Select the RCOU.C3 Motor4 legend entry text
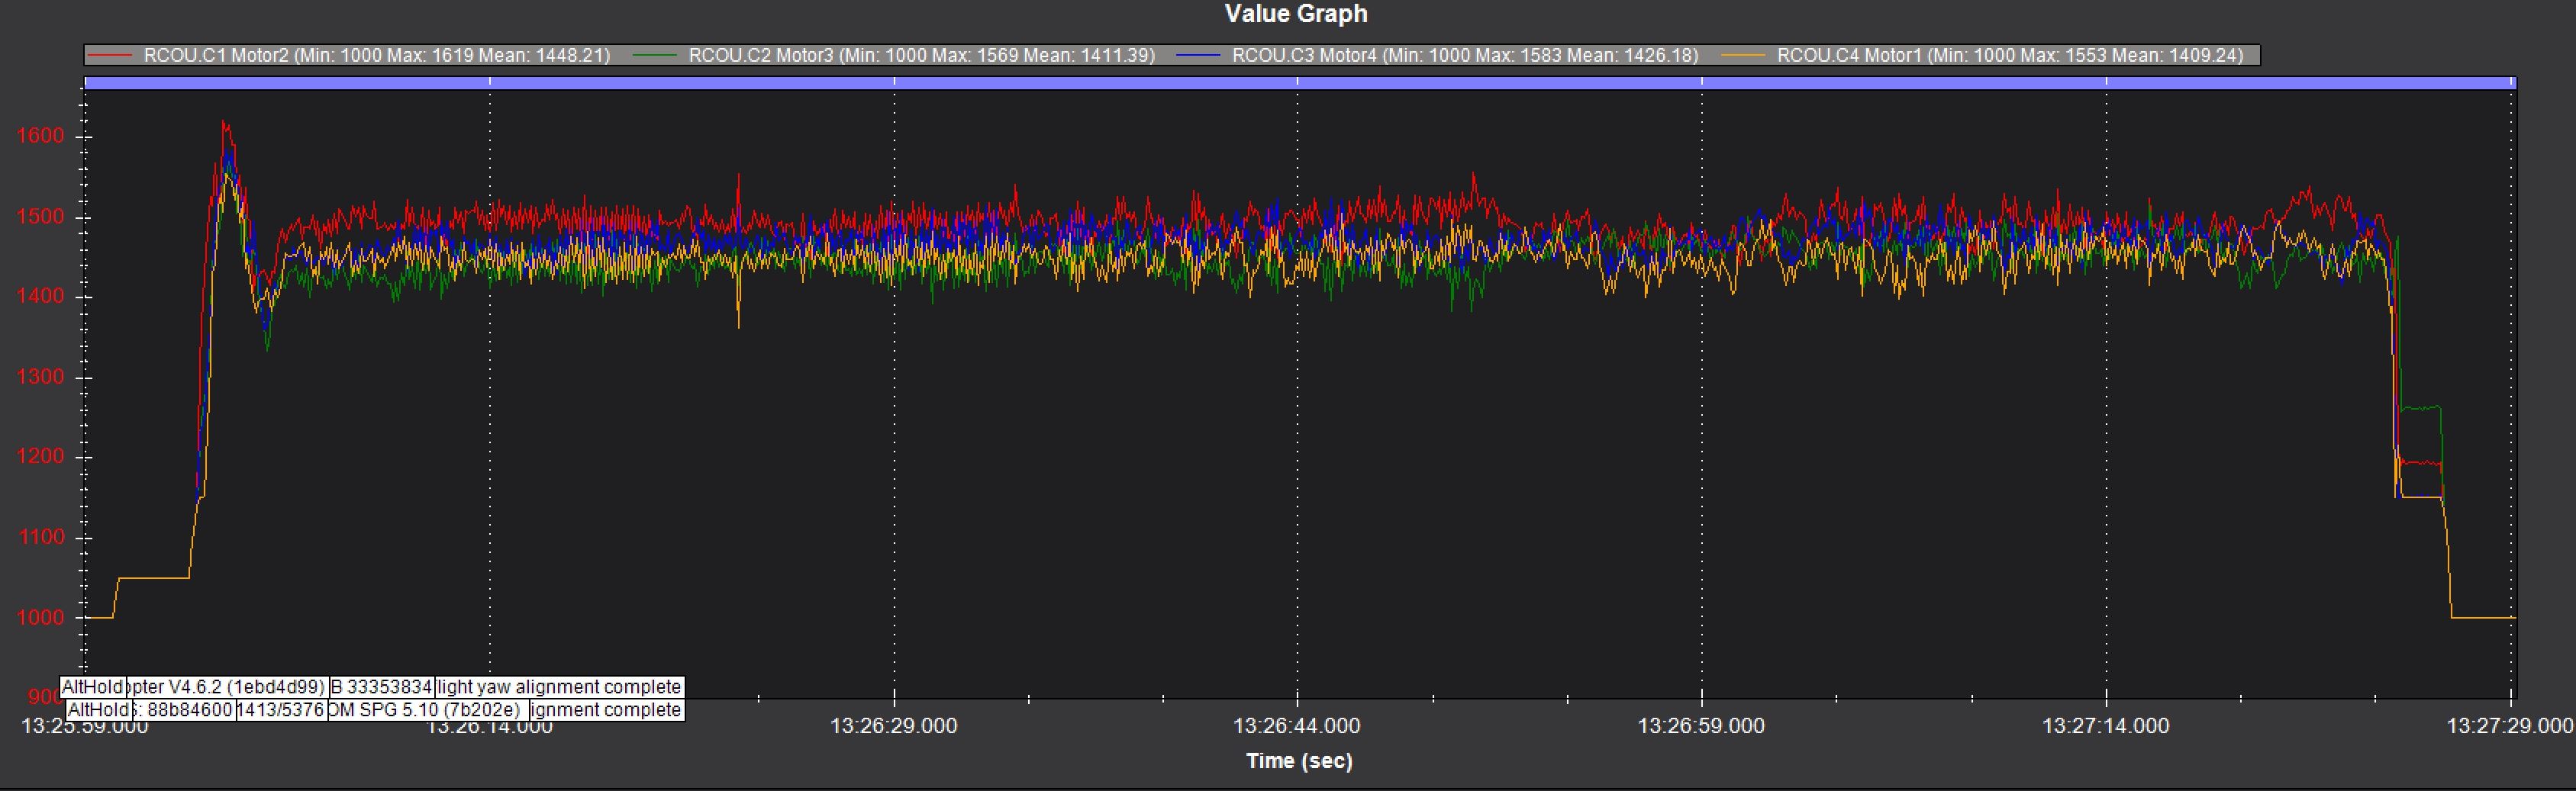The height and width of the screenshot is (791, 2576). click(1465, 56)
